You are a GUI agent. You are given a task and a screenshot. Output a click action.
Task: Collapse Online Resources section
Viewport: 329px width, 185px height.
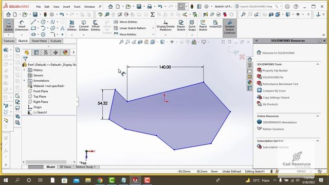[318, 116]
